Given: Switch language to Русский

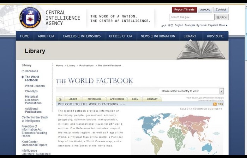Looking at the screenshot, I should click(x=201, y=25).
